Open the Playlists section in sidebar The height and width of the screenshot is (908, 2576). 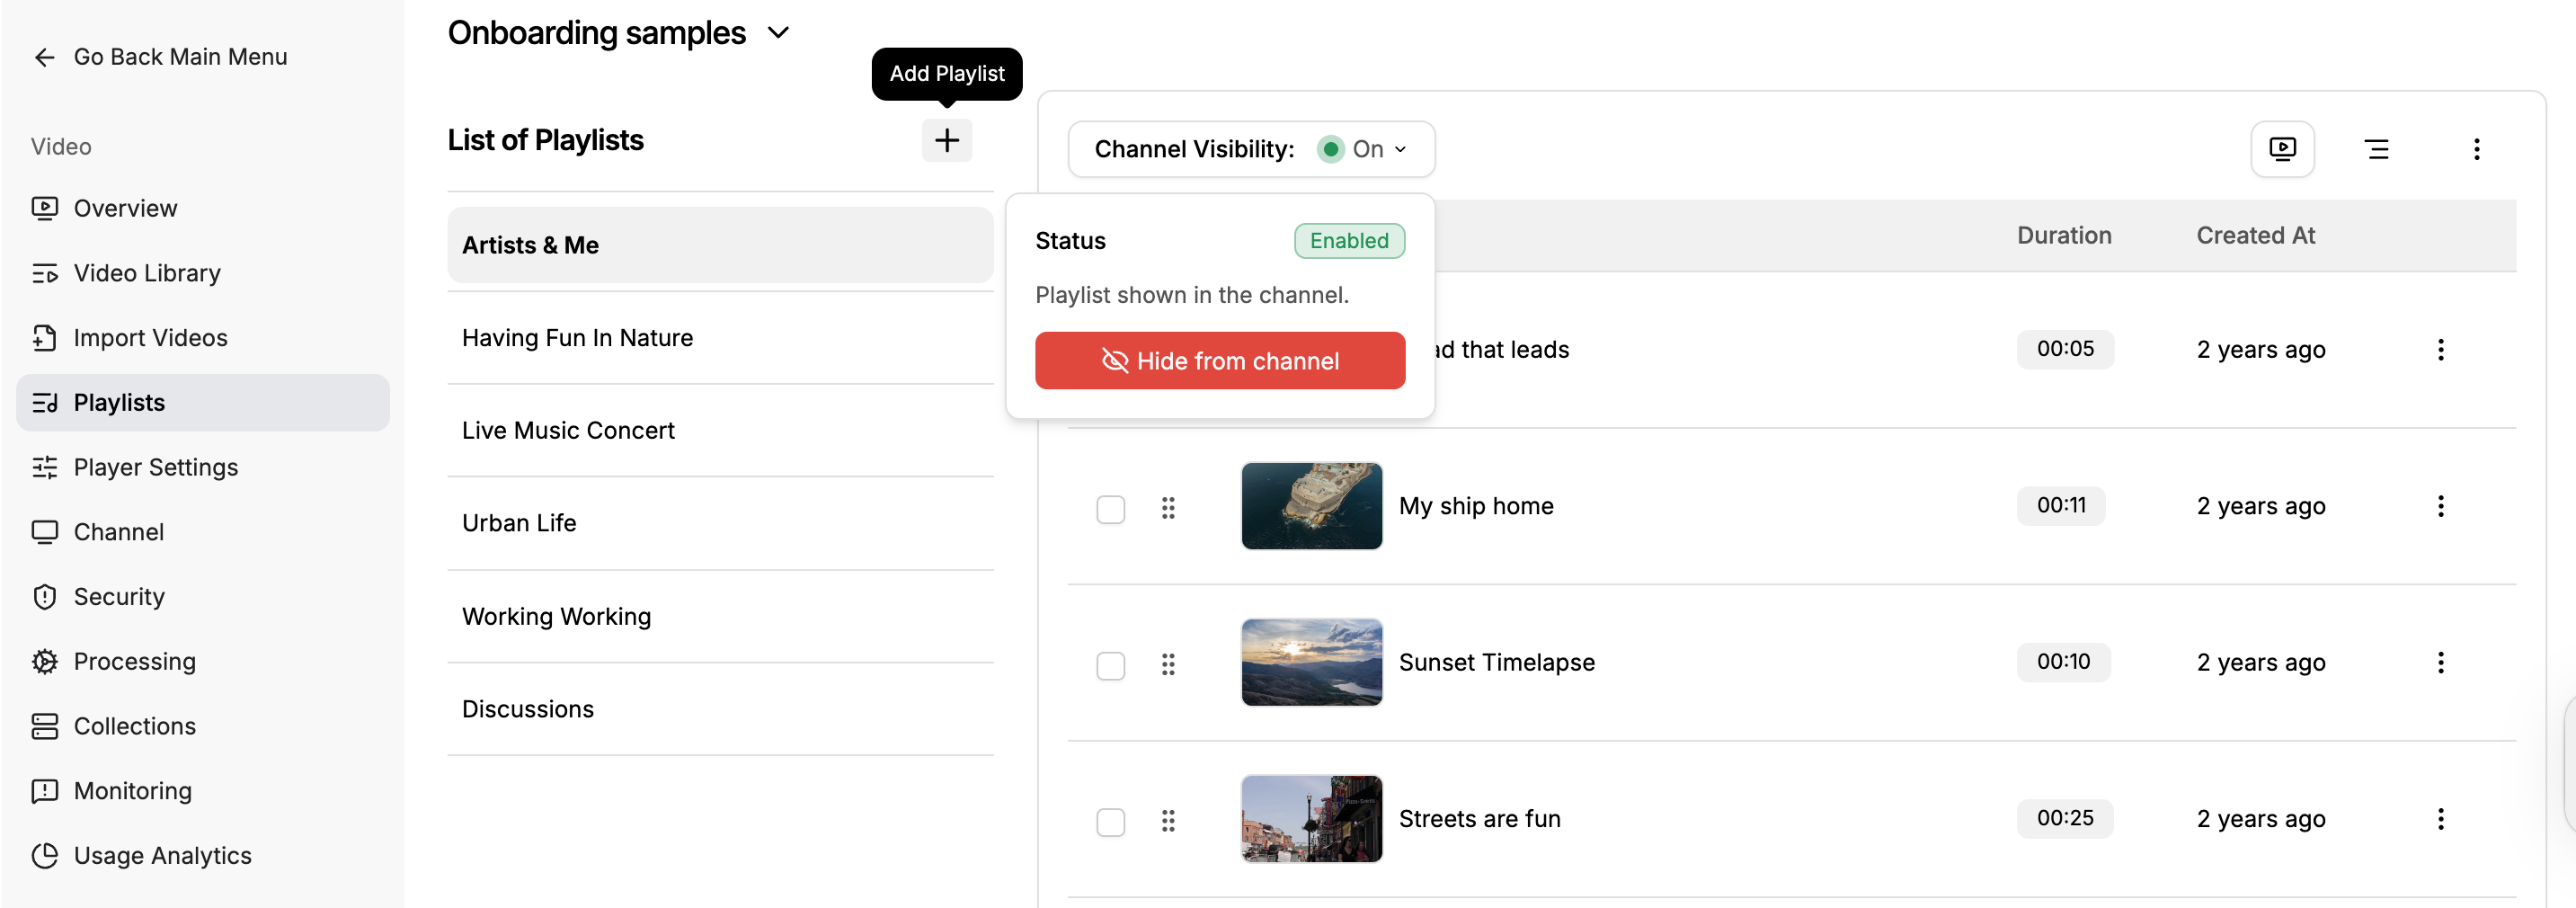(119, 402)
